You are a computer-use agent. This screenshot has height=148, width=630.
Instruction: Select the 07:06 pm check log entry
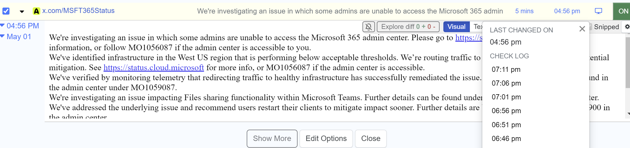(x=506, y=83)
